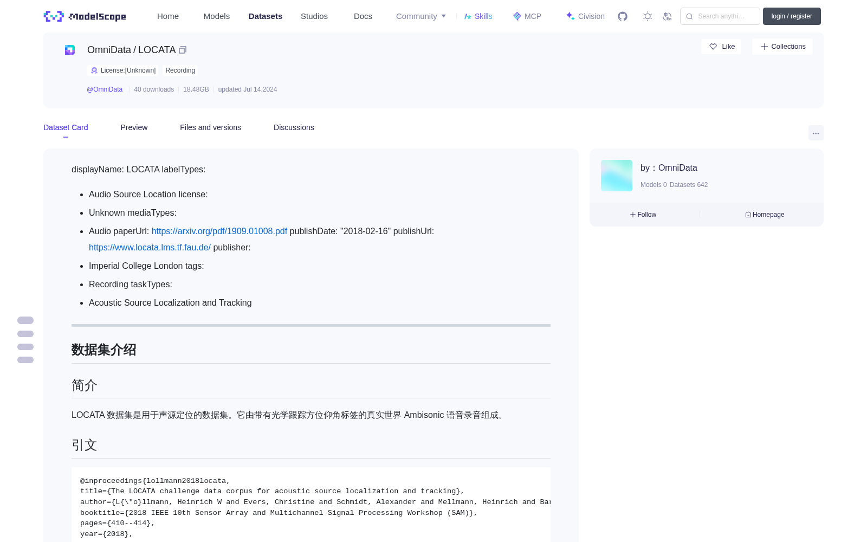Switch to Files and versions tab

coord(210,127)
